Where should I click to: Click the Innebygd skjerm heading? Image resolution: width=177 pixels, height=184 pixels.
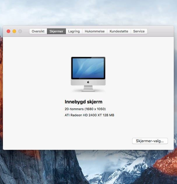coord(83,102)
